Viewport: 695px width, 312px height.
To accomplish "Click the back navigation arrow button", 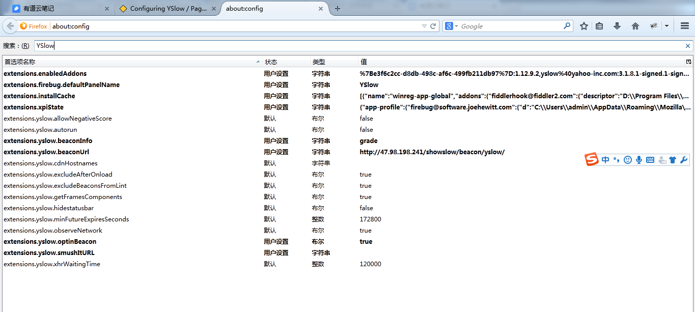I will [x=10, y=26].
